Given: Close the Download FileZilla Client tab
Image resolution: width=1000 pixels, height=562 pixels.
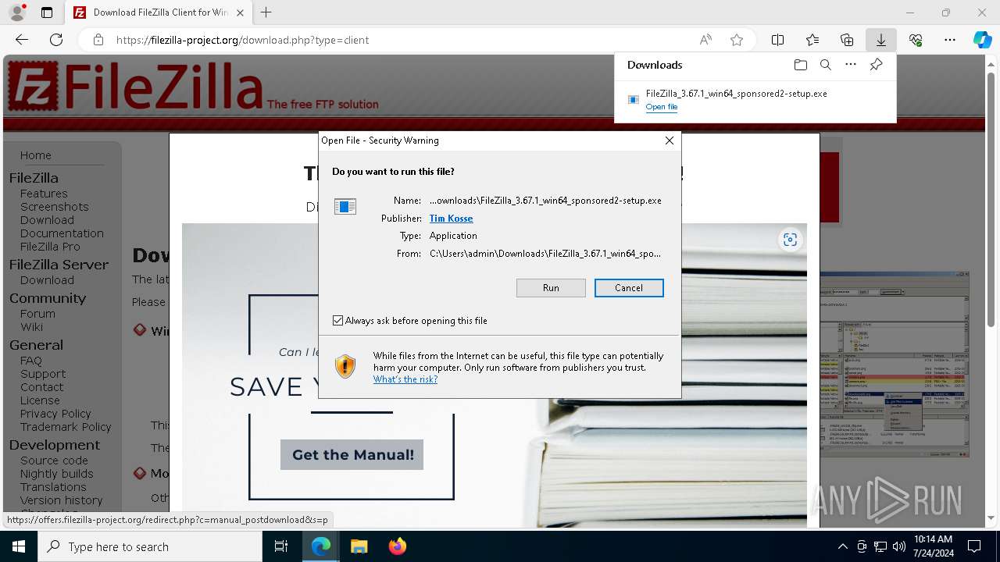Looking at the screenshot, I should click(240, 12).
